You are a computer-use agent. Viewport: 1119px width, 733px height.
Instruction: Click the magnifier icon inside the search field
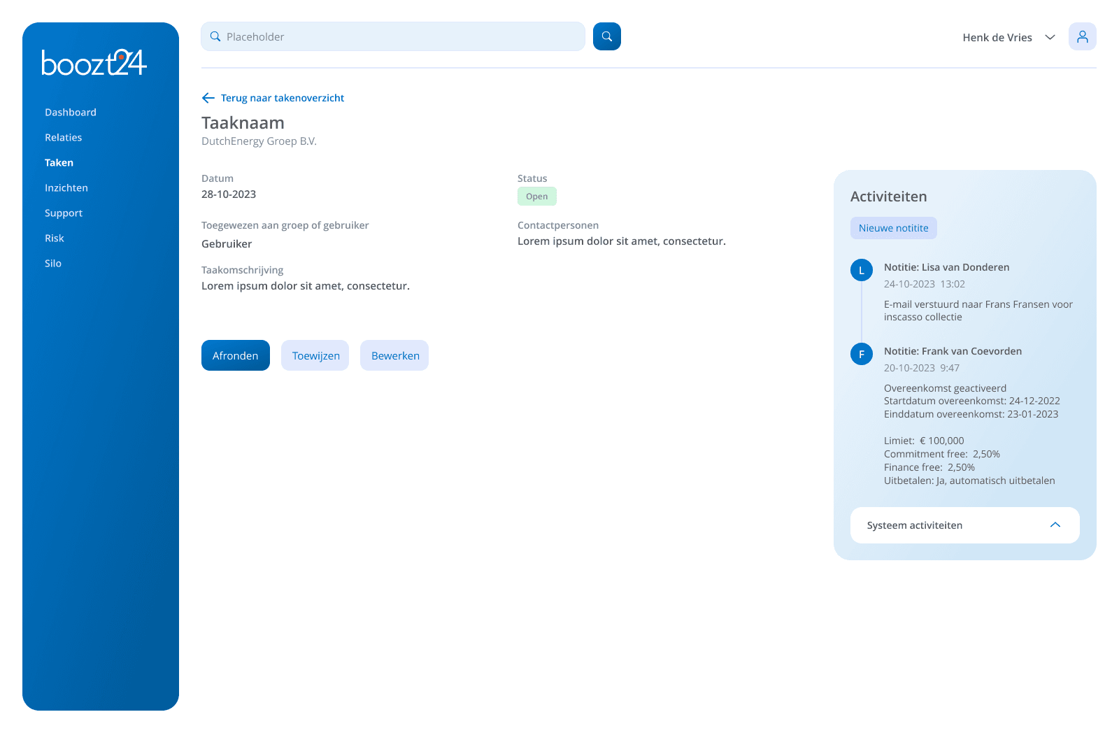(x=215, y=36)
